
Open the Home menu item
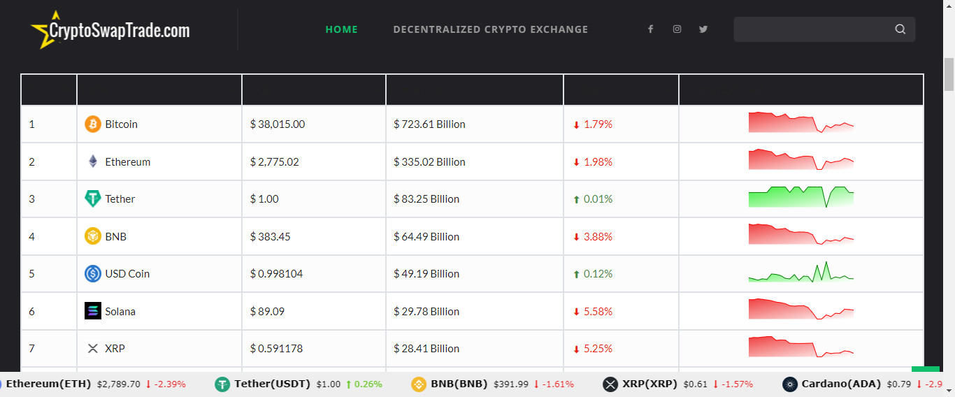coord(342,29)
